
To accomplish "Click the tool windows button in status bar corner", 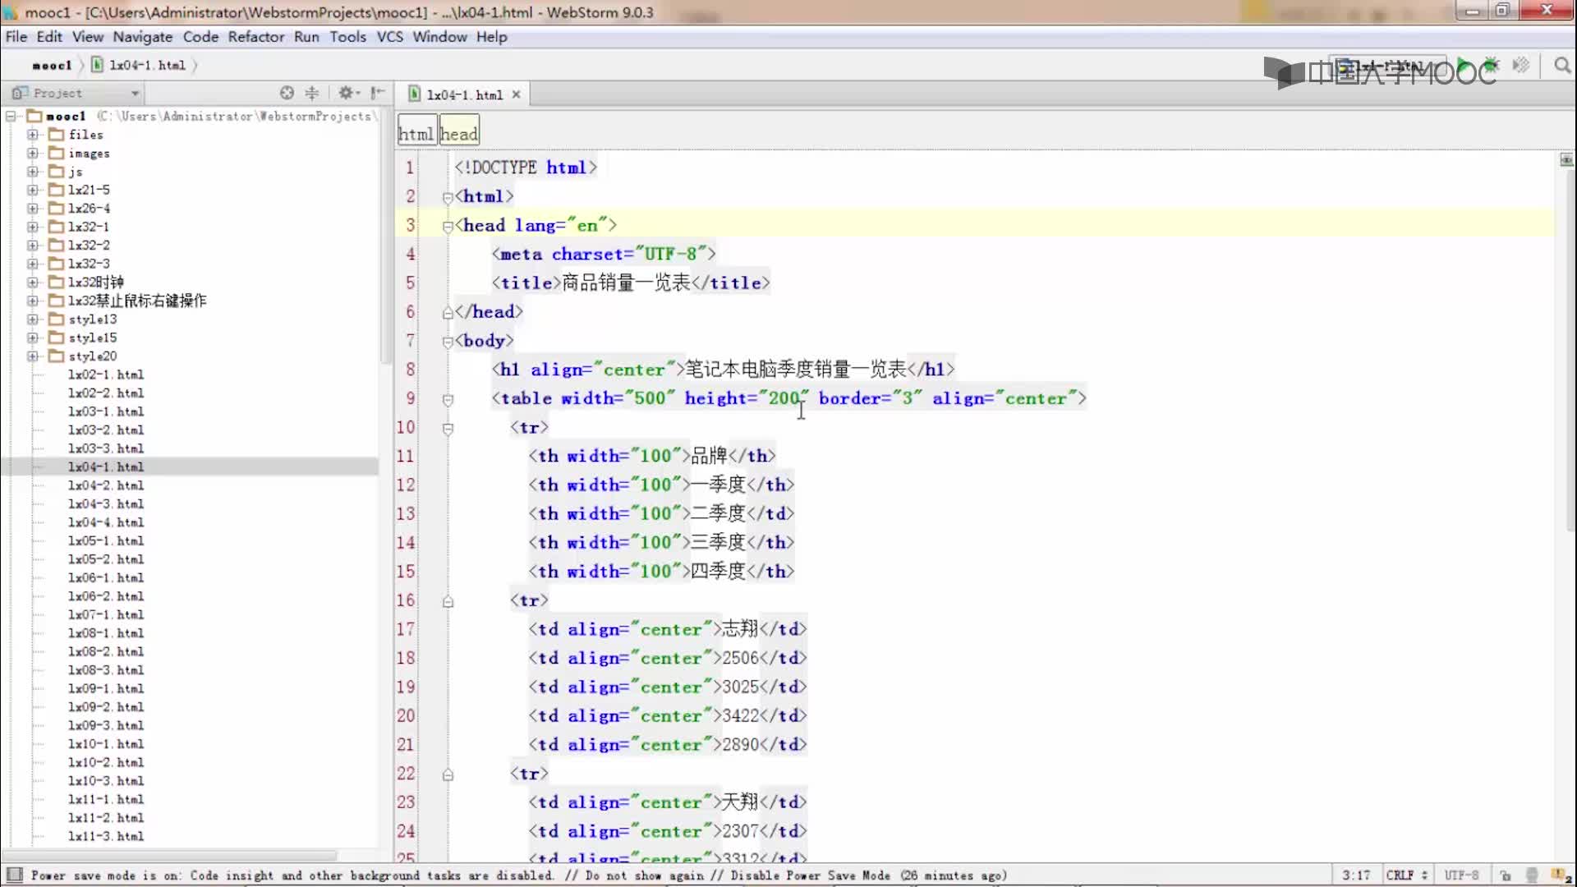I will coord(14,875).
